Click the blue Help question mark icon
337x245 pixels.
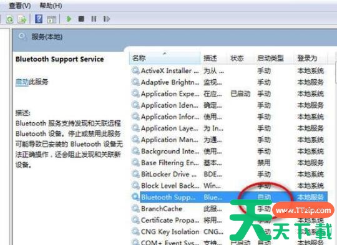point(39,19)
